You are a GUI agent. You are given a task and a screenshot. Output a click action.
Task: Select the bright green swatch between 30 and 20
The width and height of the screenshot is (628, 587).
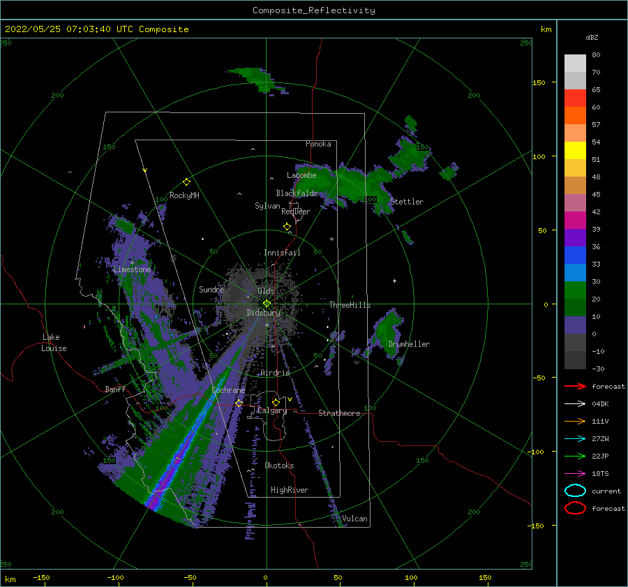point(575,290)
